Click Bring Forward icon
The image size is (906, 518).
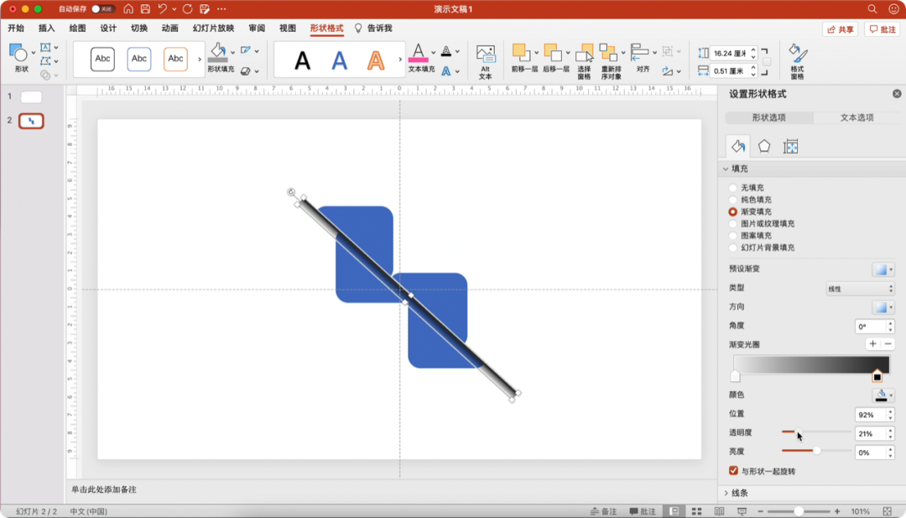pyautogui.click(x=521, y=53)
